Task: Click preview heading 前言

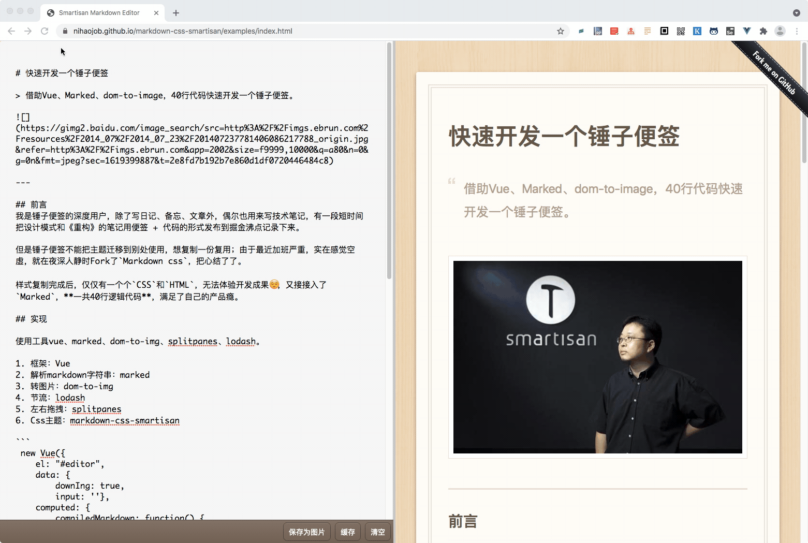Action: coord(463,521)
